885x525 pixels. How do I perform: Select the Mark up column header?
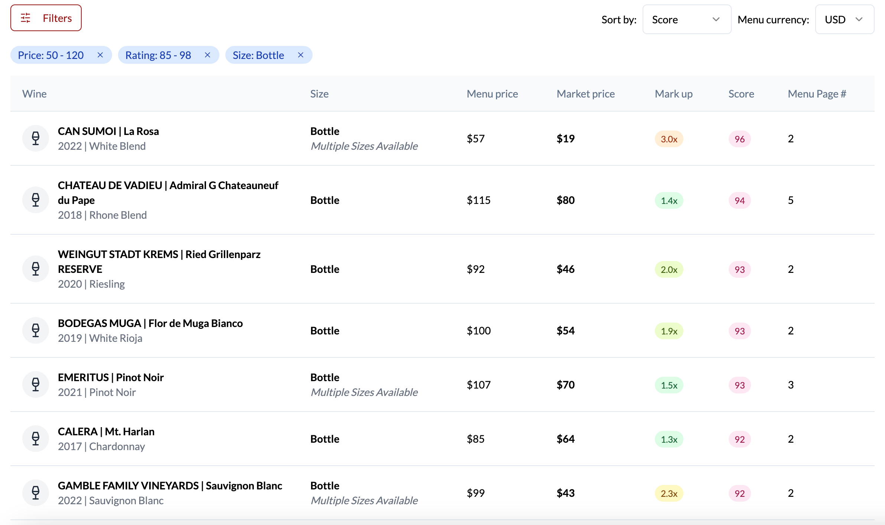(x=673, y=94)
